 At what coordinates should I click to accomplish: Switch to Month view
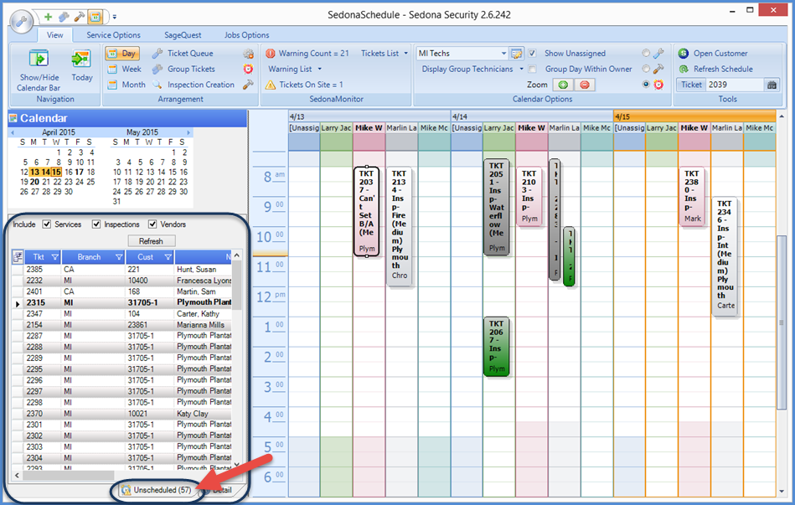(126, 85)
